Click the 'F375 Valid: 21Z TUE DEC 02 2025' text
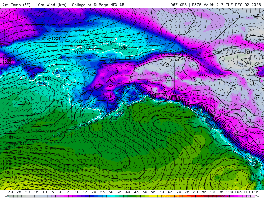 (226, 5)
